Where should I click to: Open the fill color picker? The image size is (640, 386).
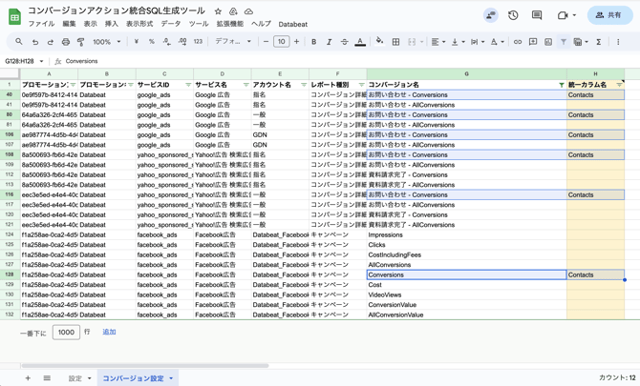pos(379,42)
